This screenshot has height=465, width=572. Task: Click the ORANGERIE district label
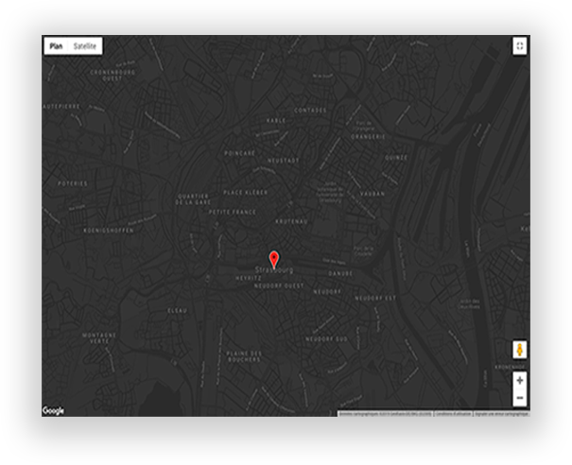tap(368, 137)
